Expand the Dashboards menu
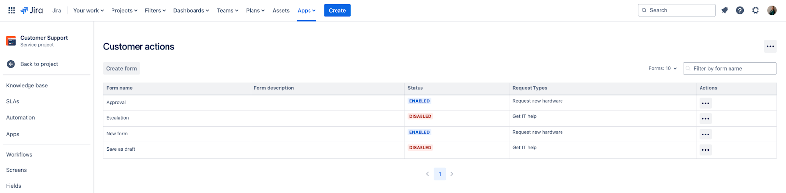This screenshot has height=193, width=786. 191,10
